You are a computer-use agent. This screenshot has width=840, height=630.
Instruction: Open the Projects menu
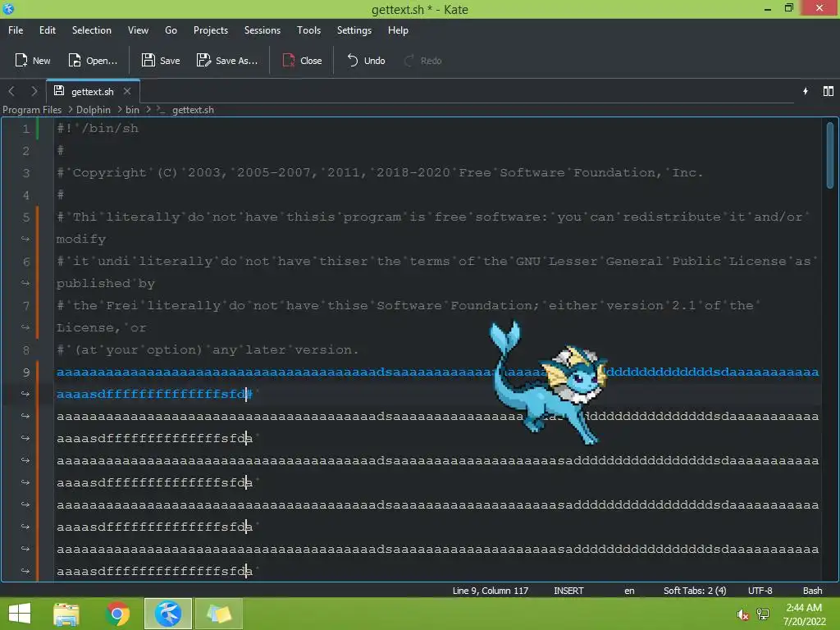[211, 30]
